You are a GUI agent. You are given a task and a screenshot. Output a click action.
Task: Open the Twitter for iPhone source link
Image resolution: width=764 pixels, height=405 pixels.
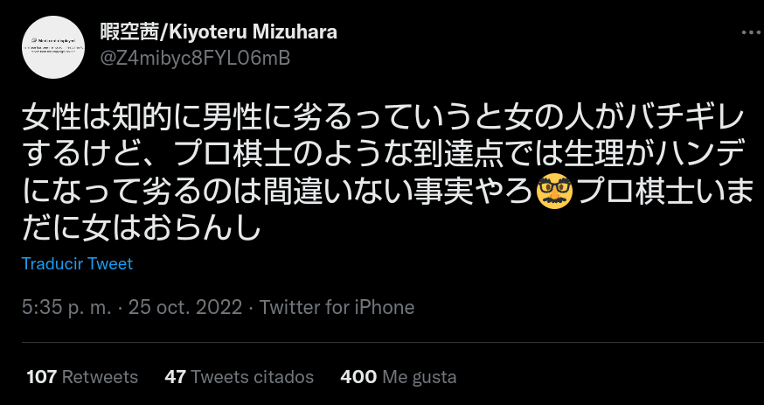(x=337, y=308)
